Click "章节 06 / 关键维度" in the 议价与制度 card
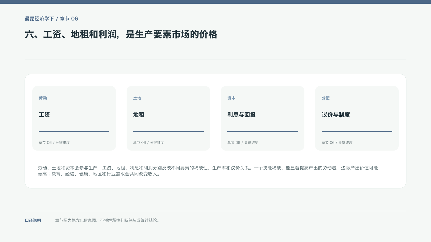 337,143
